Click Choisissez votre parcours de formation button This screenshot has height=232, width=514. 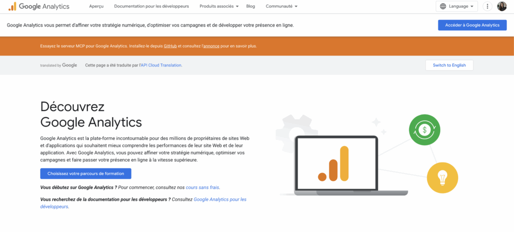click(85, 173)
